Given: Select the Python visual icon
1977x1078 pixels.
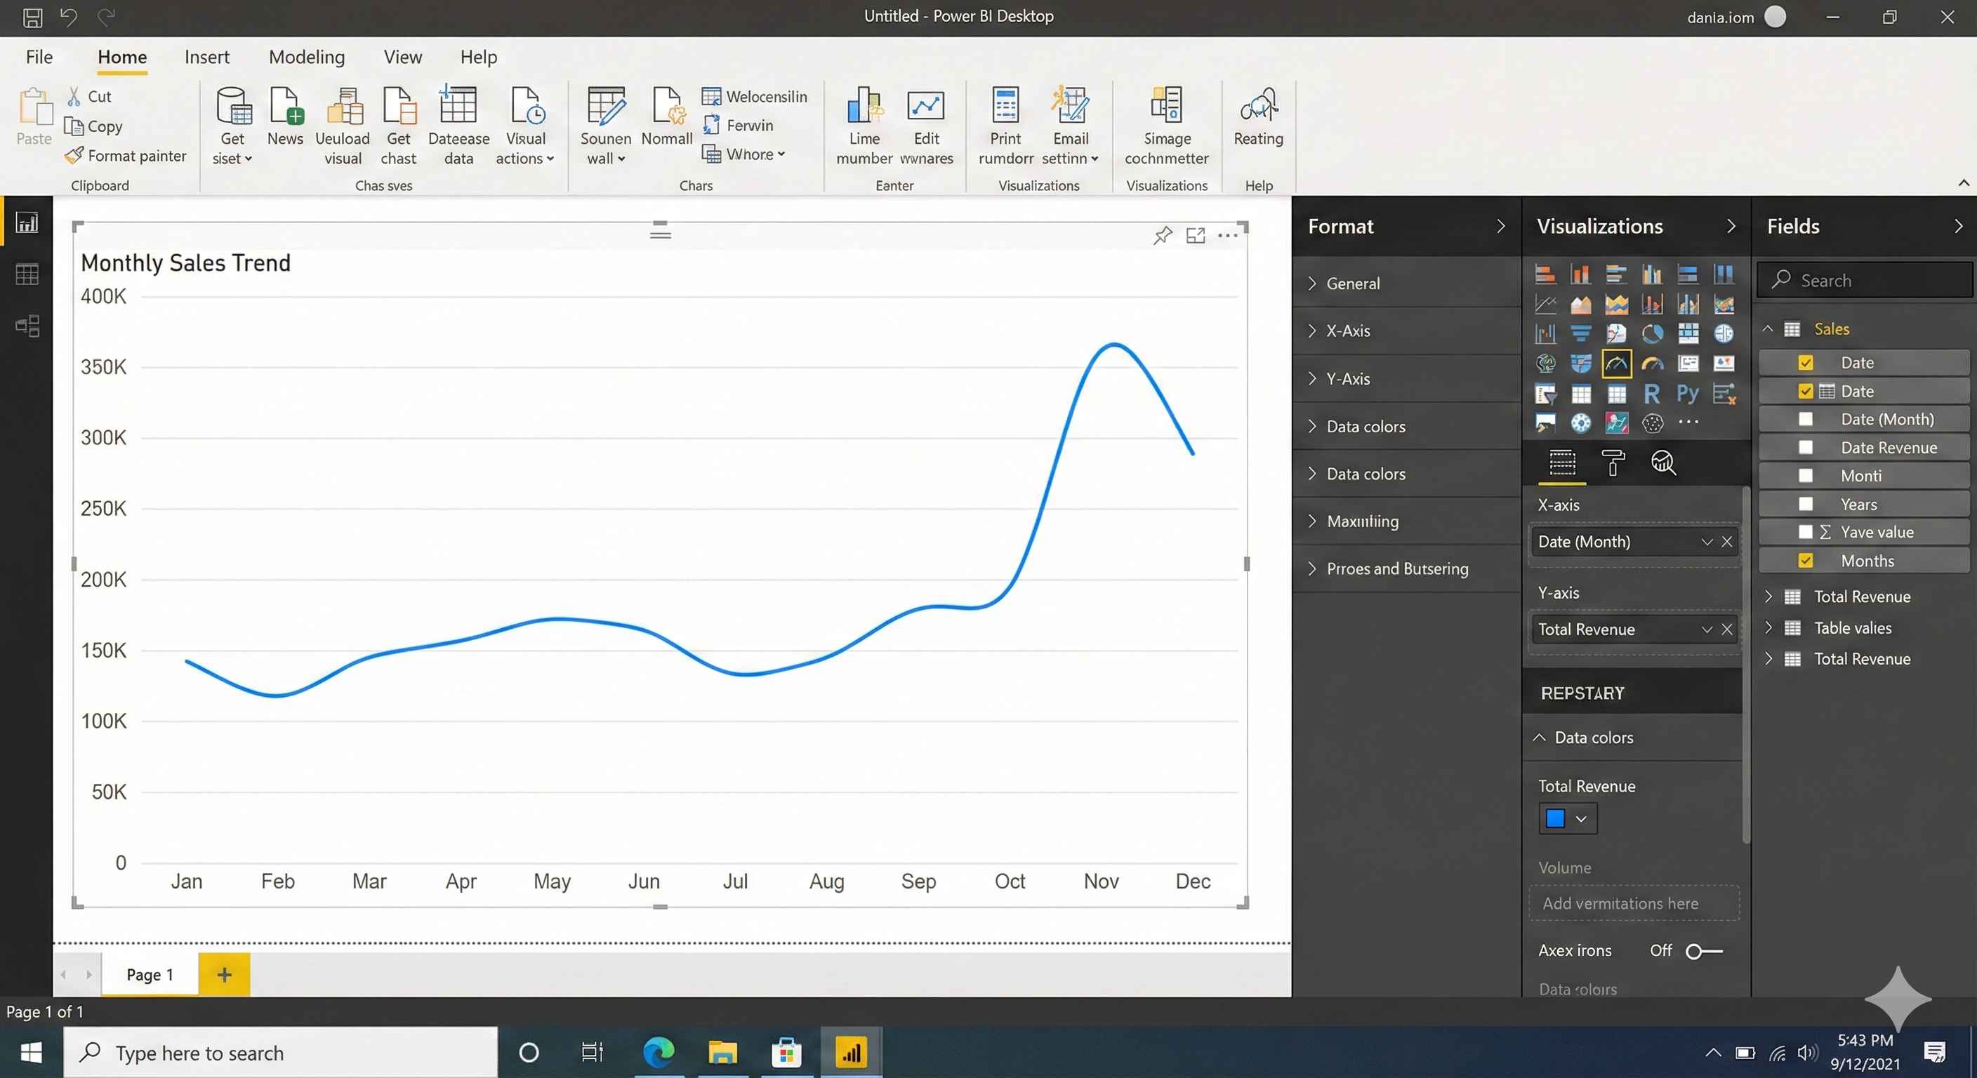Looking at the screenshot, I should (x=1688, y=394).
